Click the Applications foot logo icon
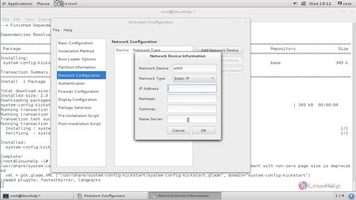The image size is (356, 200). 4,4
